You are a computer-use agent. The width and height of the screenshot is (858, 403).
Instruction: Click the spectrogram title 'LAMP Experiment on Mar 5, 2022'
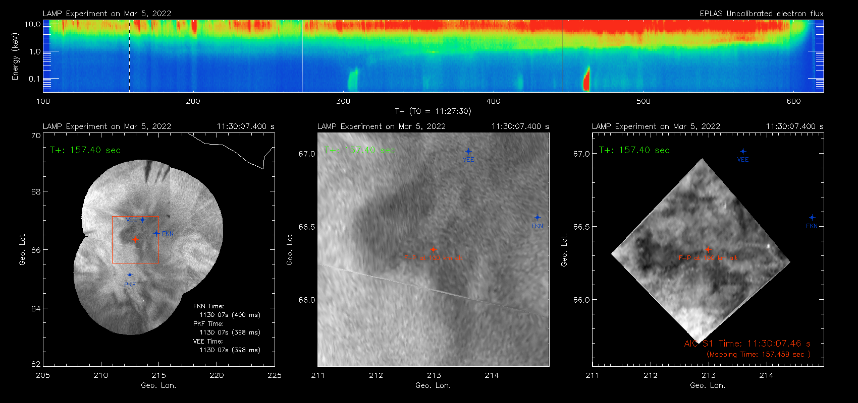point(107,14)
